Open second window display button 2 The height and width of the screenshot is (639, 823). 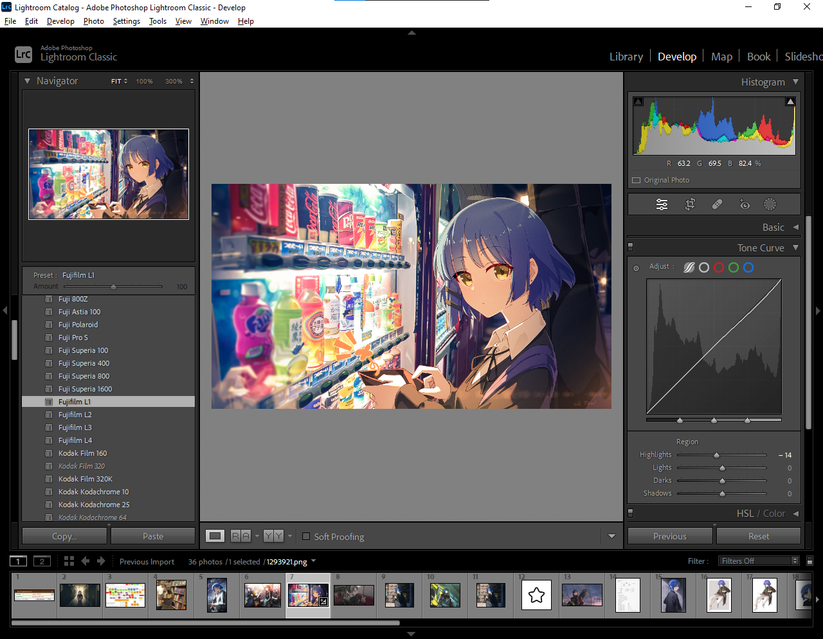pos(42,561)
